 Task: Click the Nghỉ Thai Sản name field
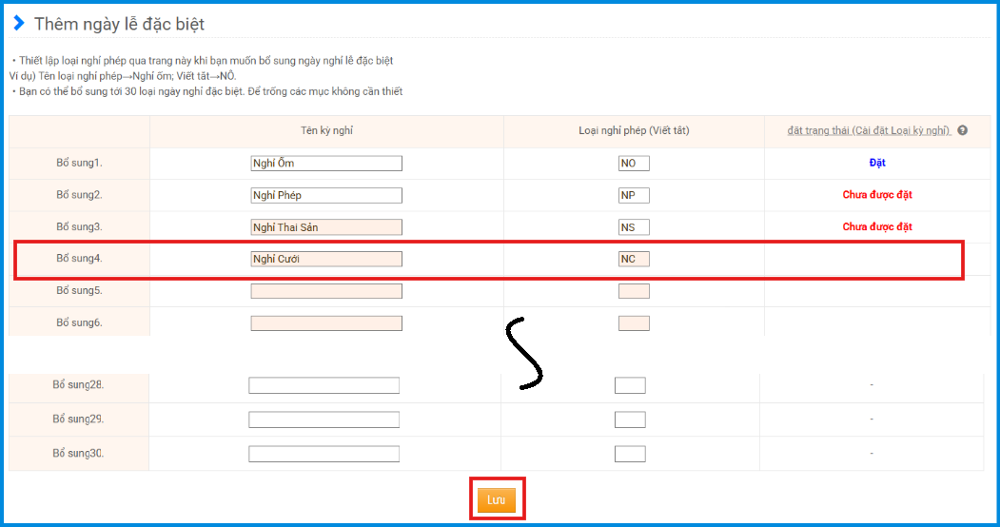(x=326, y=227)
